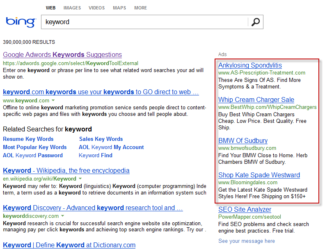Expand the arrow next to keyworddiscovery.com
Viewport: 325px width, 251px height.
[63, 216]
